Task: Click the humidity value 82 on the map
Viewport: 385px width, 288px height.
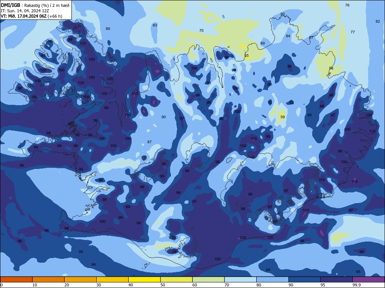Action: [378, 21]
